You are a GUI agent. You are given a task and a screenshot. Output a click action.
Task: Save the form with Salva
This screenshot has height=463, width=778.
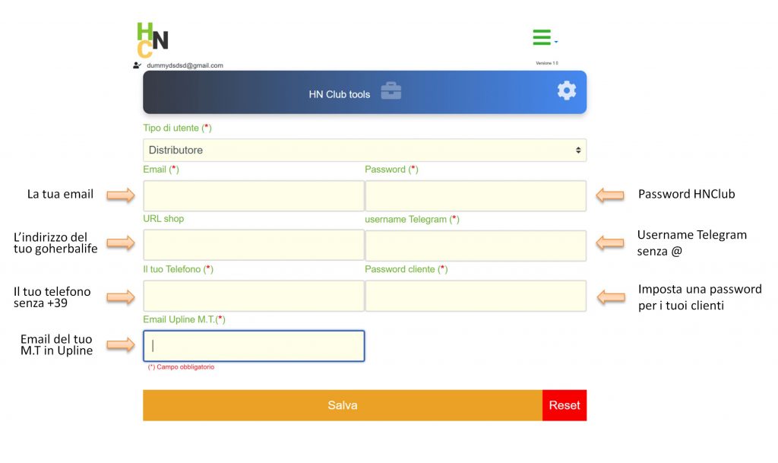(x=343, y=405)
